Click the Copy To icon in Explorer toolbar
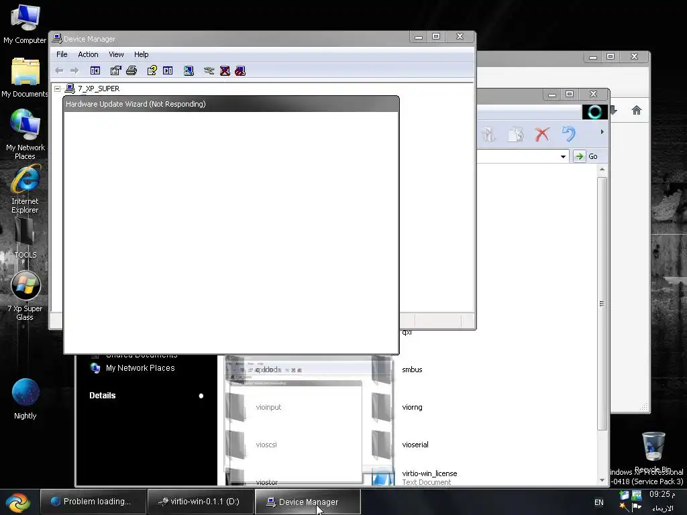 [516, 134]
